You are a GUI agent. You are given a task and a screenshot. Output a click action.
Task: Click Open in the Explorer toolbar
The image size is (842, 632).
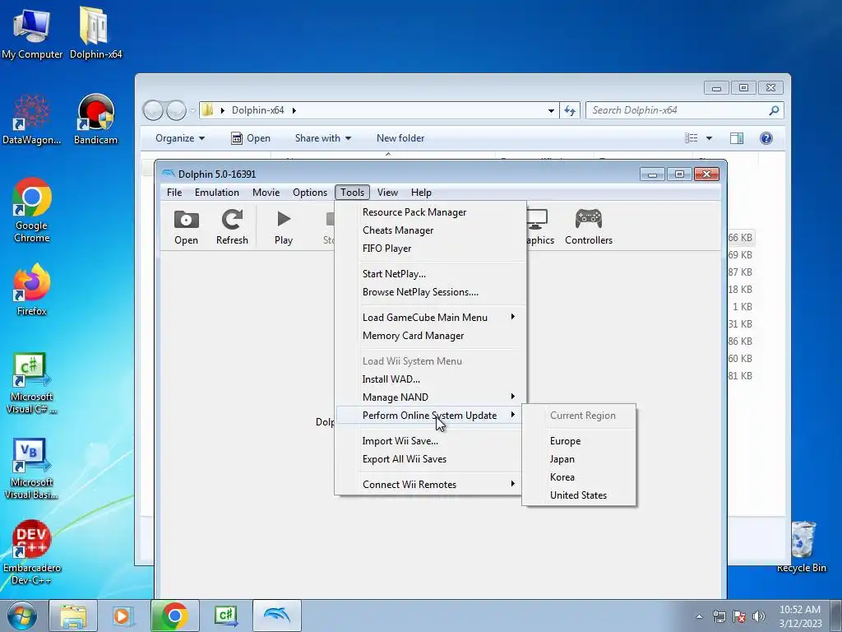coord(251,138)
